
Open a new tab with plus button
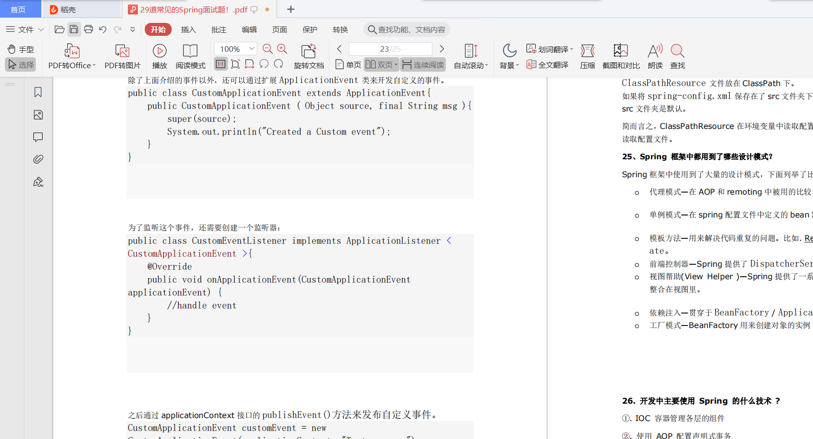(x=291, y=9)
